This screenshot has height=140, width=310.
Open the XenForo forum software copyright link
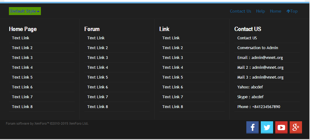coord(47,123)
